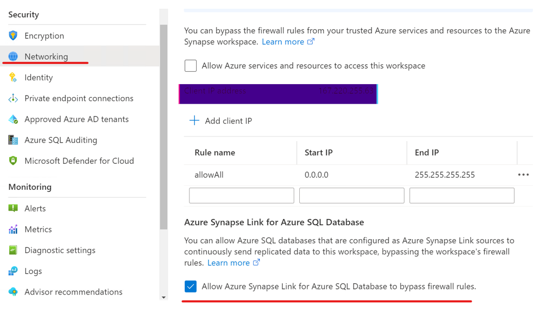The width and height of the screenshot is (537, 312).
Task: Click Add client IP button
Action: click(x=221, y=121)
